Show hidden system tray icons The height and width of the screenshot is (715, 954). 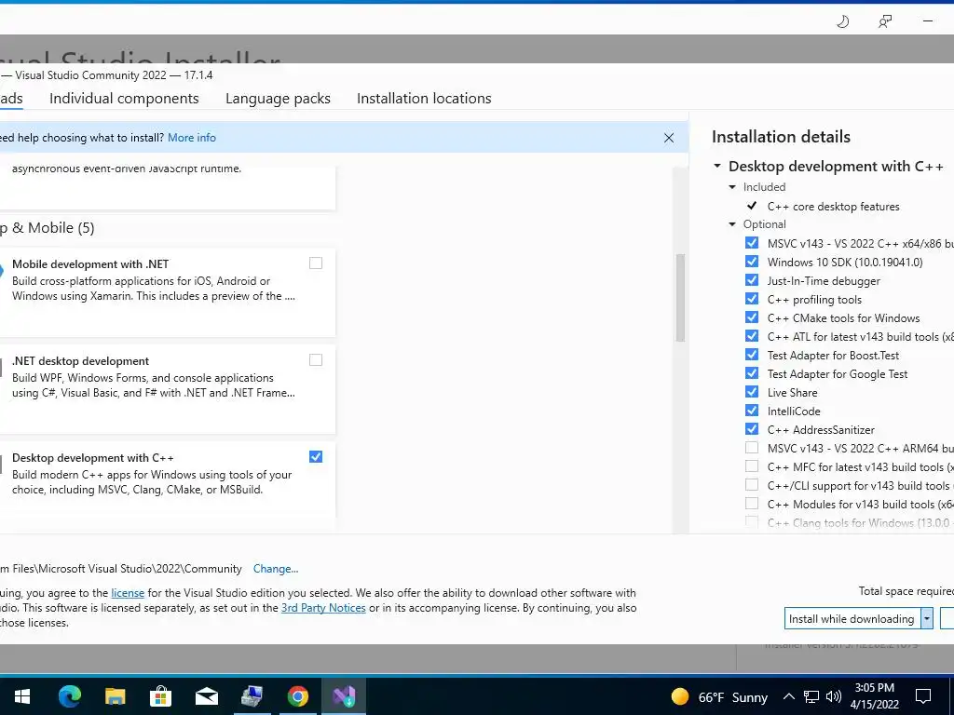[788, 696]
